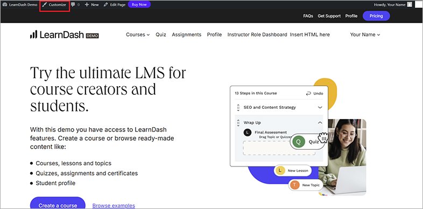Click the user avatar in the admin bar

tap(410, 5)
